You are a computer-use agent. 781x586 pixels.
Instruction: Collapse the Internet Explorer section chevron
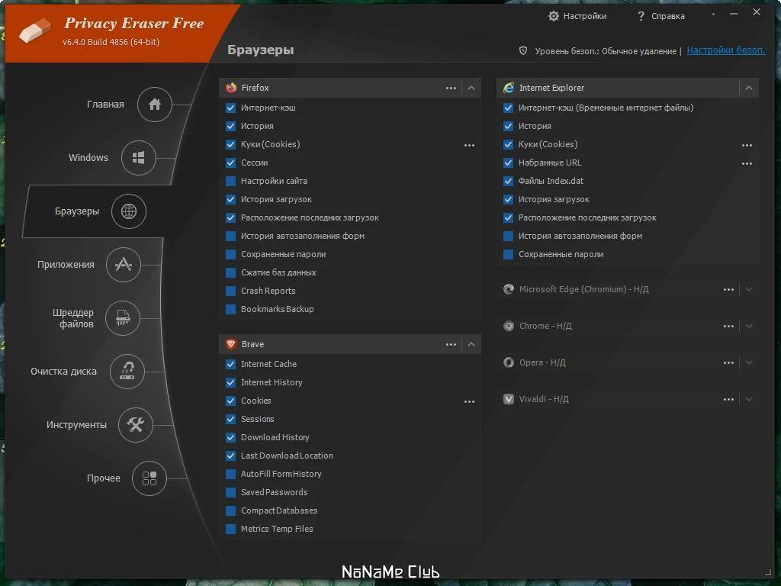(x=749, y=89)
